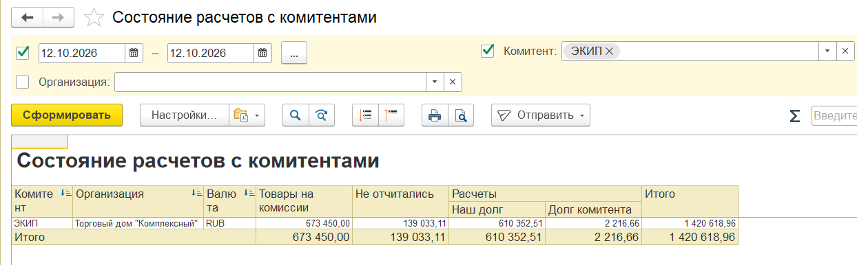Image resolution: width=857 pixels, height=265 pixels.
Task: Click the report title Состояние расчетов с комитентами
Action: tap(198, 161)
